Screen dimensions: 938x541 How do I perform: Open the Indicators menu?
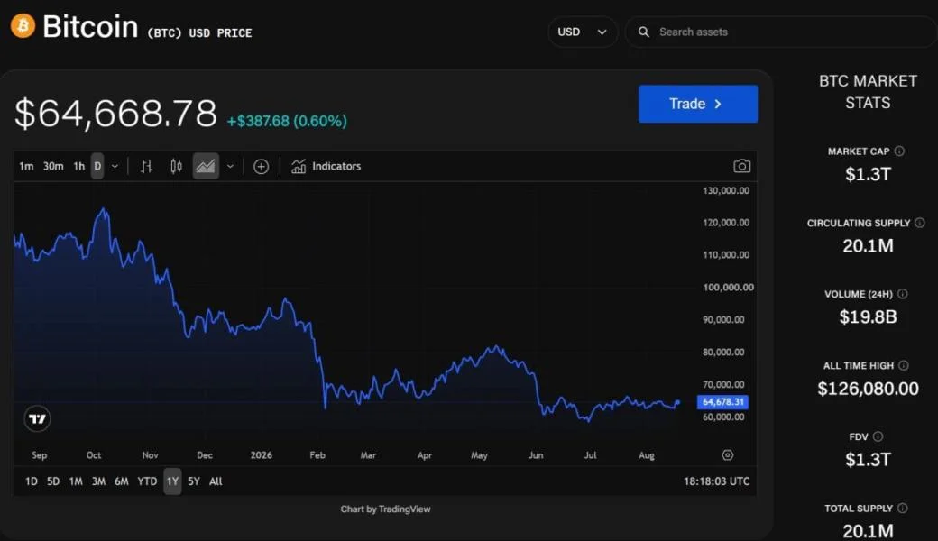coord(326,166)
